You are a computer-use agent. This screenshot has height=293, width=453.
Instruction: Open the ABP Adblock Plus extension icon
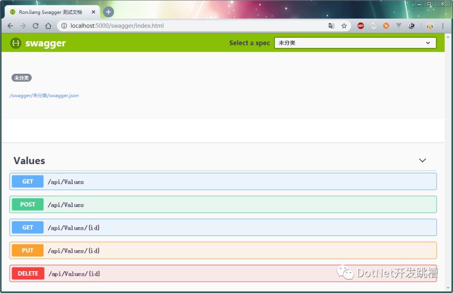coord(361,26)
